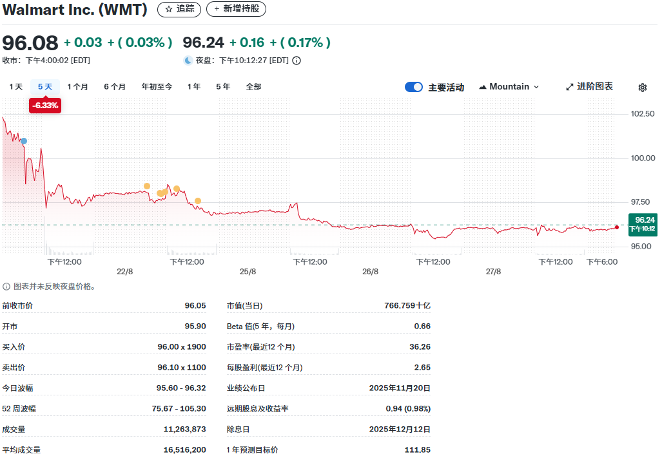
Task: Select the 1年 range tab
Action: (194, 87)
